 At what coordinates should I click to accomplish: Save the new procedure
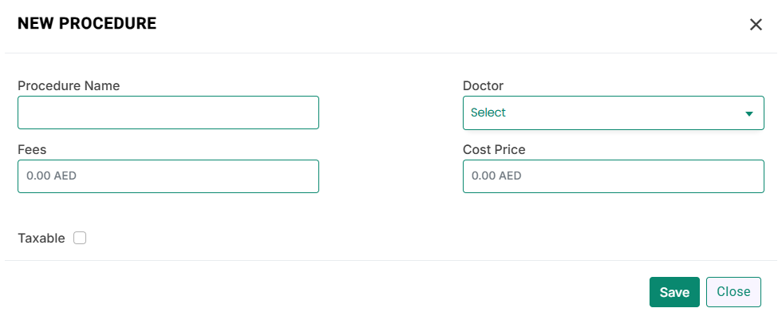[674, 292]
